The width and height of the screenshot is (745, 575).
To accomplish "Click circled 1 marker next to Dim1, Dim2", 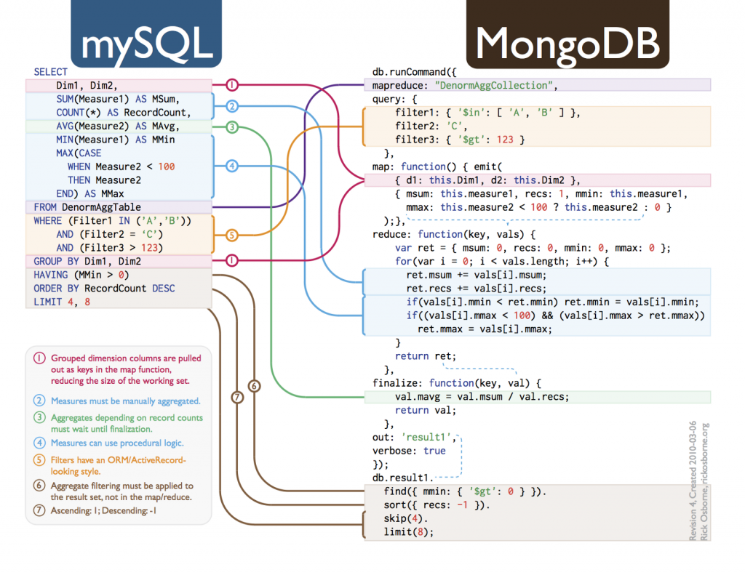I will coord(231,85).
